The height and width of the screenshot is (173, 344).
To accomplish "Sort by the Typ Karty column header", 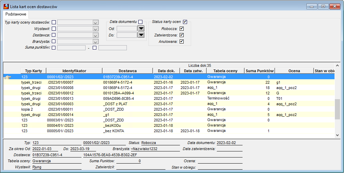I will [33, 71].
